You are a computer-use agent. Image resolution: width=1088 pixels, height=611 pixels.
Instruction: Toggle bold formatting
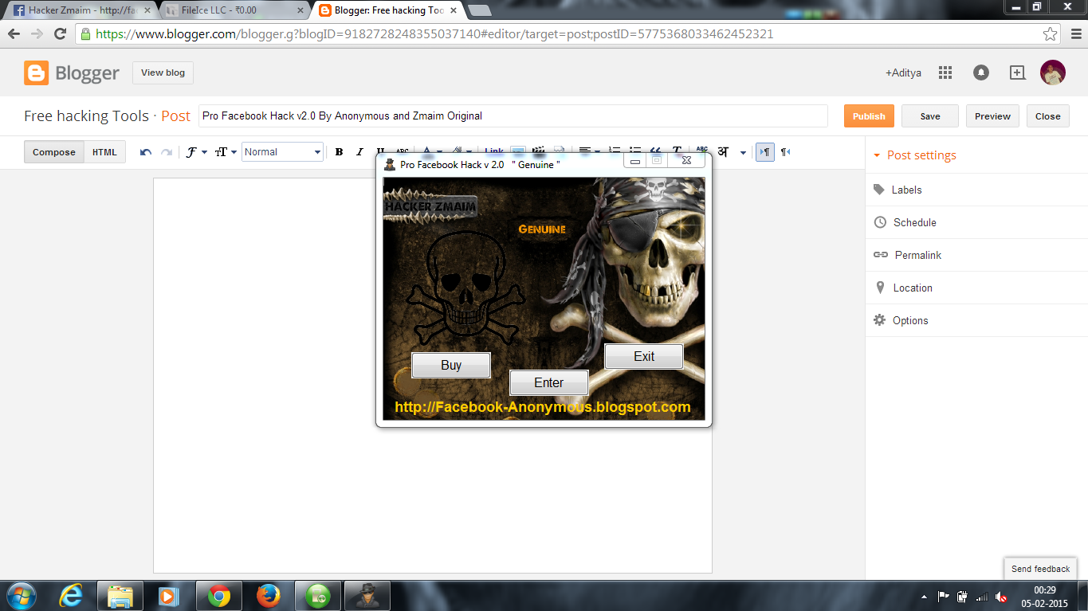[x=339, y=152]
